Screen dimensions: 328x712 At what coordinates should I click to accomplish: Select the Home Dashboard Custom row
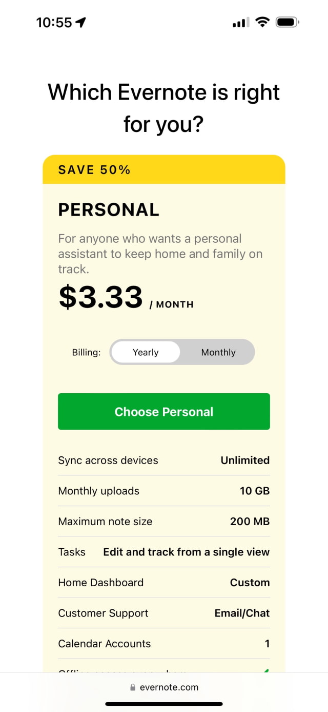pos(164,583)
